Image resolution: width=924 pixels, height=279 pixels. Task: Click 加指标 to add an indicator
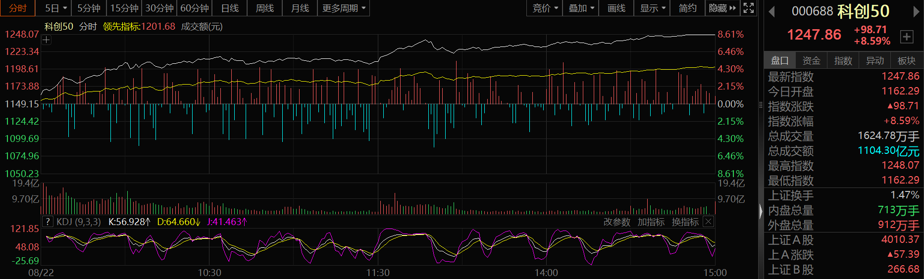tap(651, 222)
